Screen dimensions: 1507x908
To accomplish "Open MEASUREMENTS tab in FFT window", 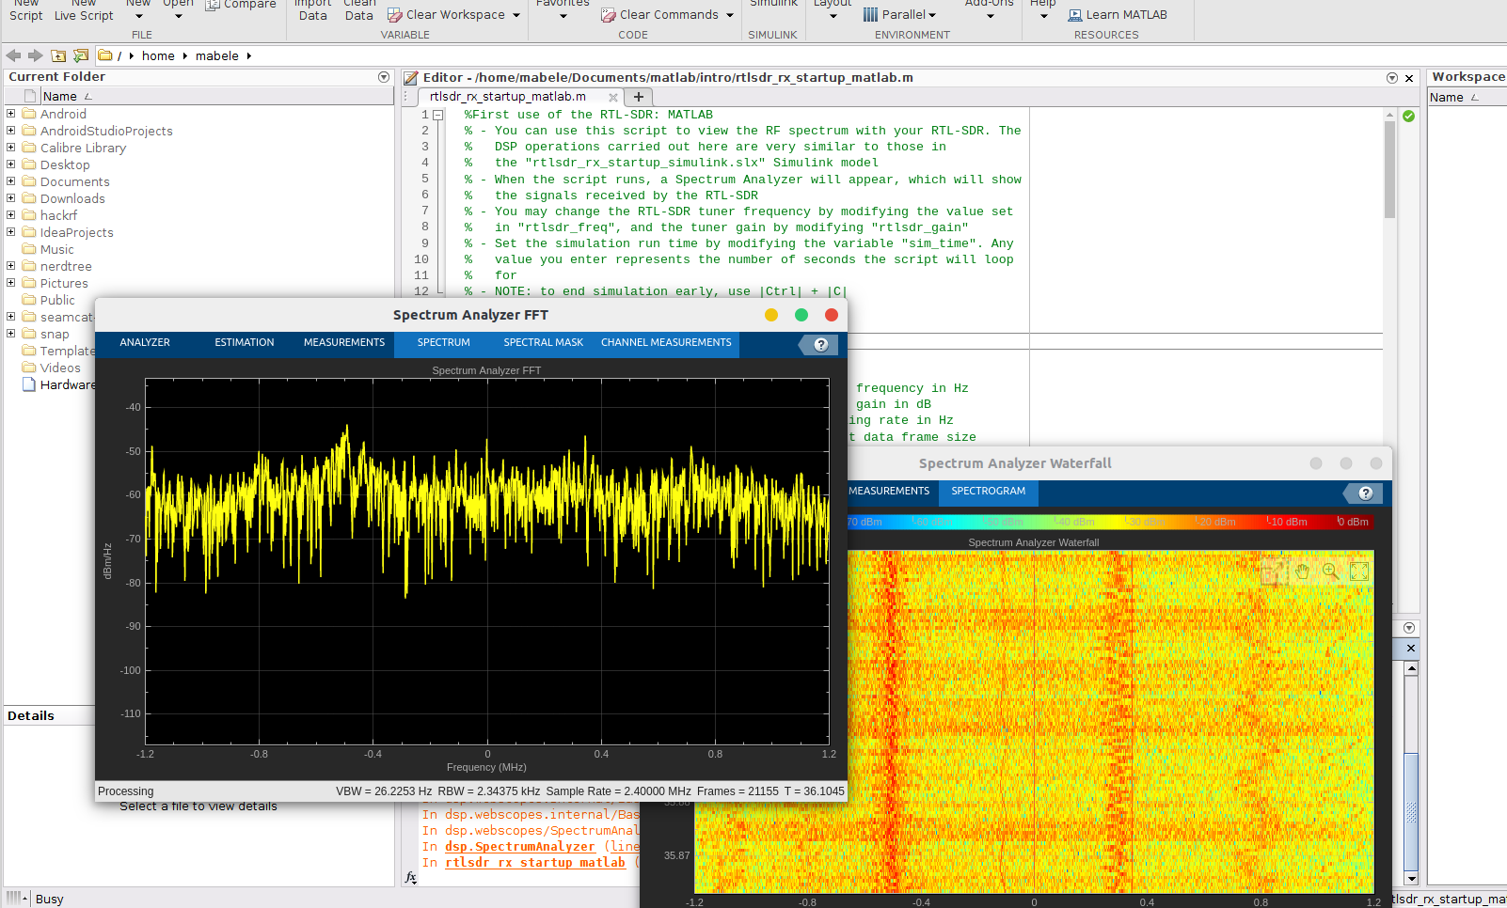I will coord(344,343).
